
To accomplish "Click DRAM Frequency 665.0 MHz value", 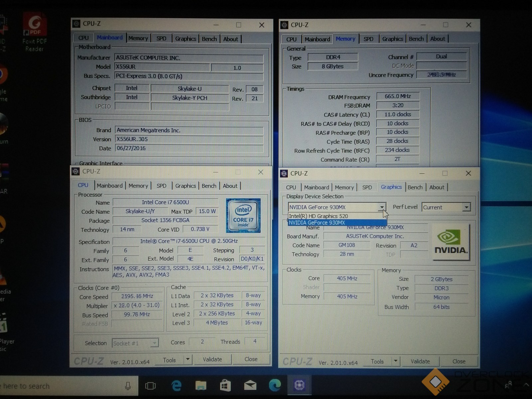I will [398, 96].
